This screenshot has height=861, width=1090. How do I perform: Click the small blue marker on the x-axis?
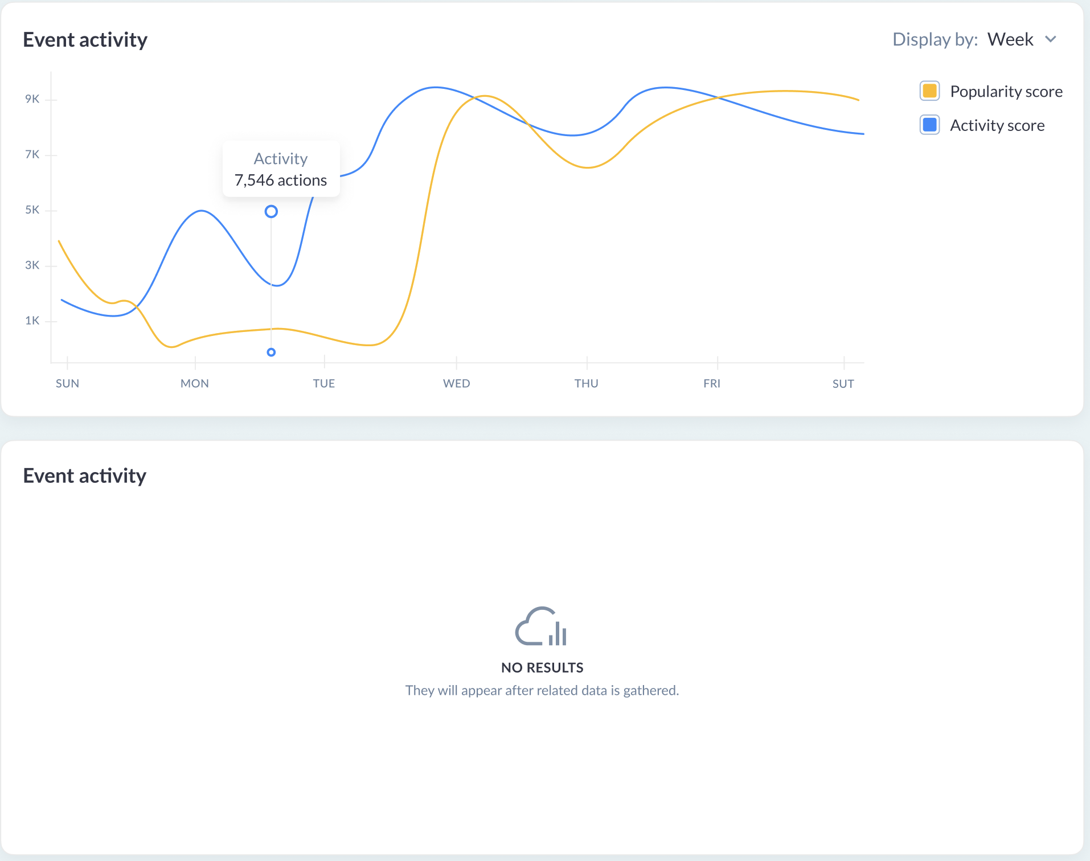click(x=271, y=352)
